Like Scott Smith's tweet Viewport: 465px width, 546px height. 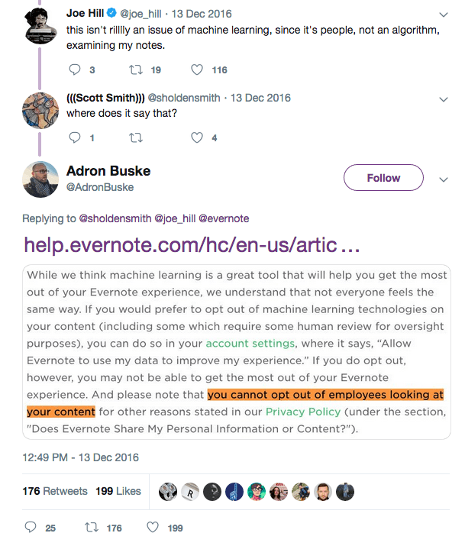tap(197, 138)
